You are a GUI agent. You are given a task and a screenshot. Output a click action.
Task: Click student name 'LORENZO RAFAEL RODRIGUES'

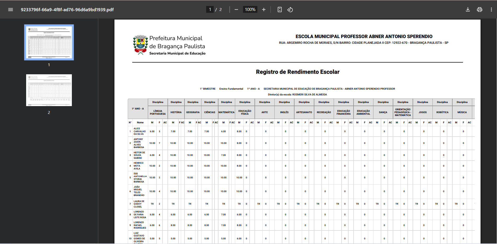[140, 225]
